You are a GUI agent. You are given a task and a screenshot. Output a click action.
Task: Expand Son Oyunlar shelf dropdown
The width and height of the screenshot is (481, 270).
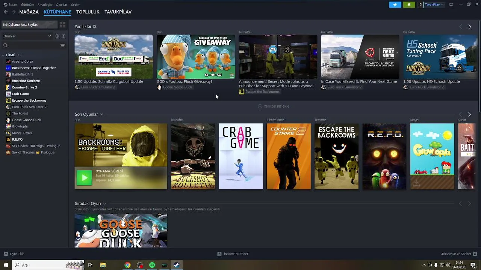point(101,114)
